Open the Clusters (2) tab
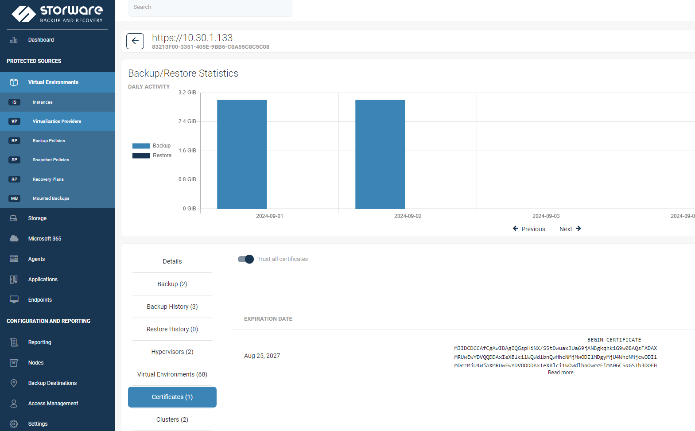Viewport: 695px width, 431px height. (172, 419)
